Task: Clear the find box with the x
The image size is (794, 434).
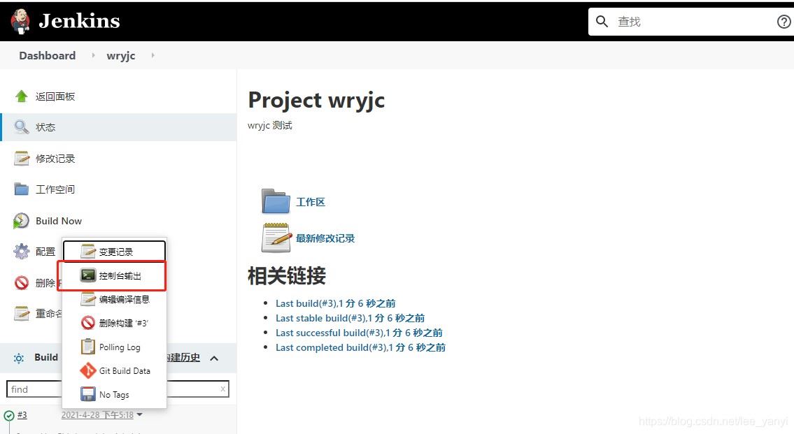Action: [222, 389]
